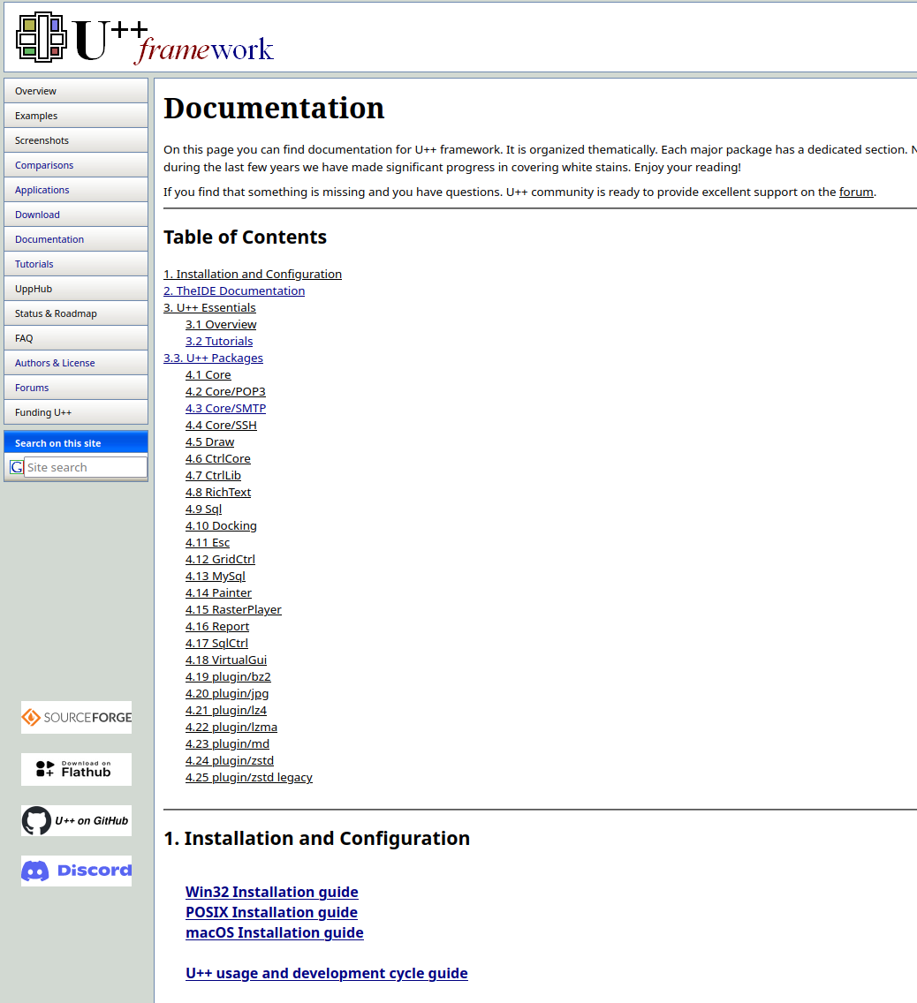Click the Download on Flathub badge

[x=76, y=769]
